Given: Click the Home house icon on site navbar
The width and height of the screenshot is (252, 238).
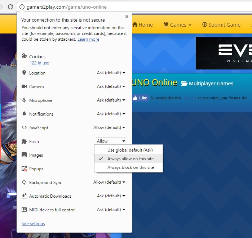Looking at the screenshot, I should (135, 24).
